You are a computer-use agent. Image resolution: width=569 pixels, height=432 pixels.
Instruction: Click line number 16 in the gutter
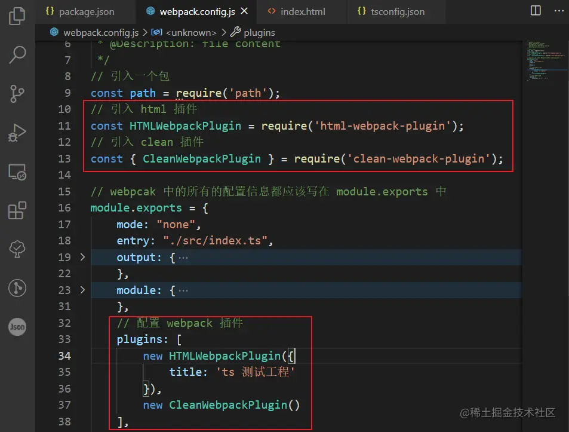click(x=64, y=208)
